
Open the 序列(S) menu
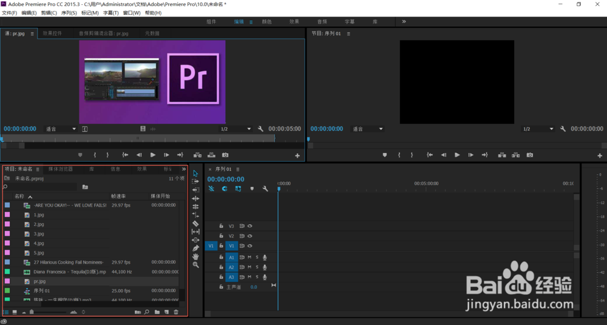coord(69,13)
